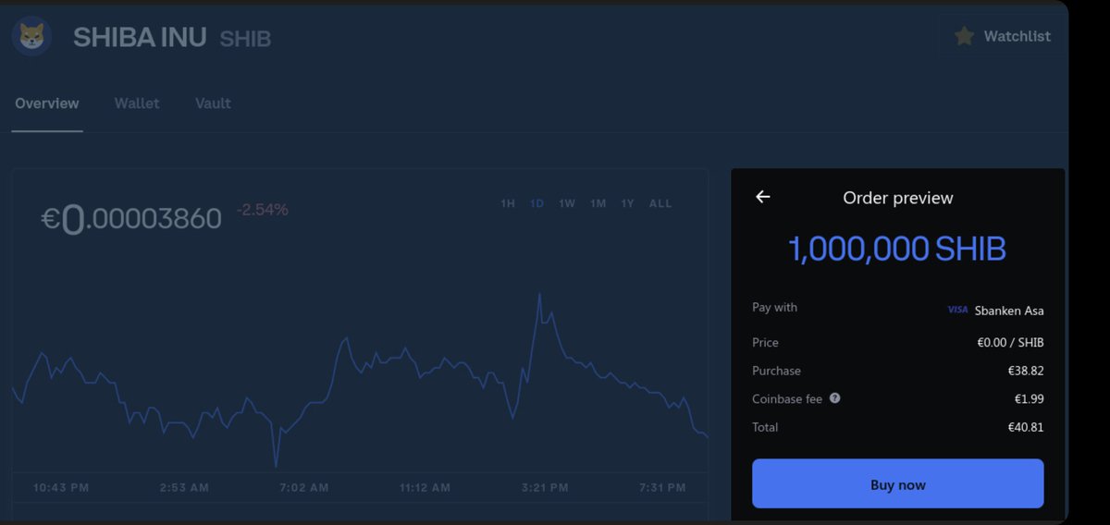This screenshot has width=1110, height=525.
Task: Open the Wallet tab
Action: coord(137,104)
